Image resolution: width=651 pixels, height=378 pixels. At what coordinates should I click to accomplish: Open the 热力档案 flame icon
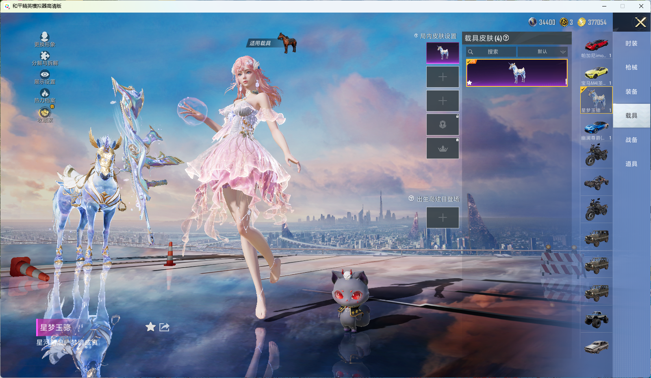tap(45, 94)
